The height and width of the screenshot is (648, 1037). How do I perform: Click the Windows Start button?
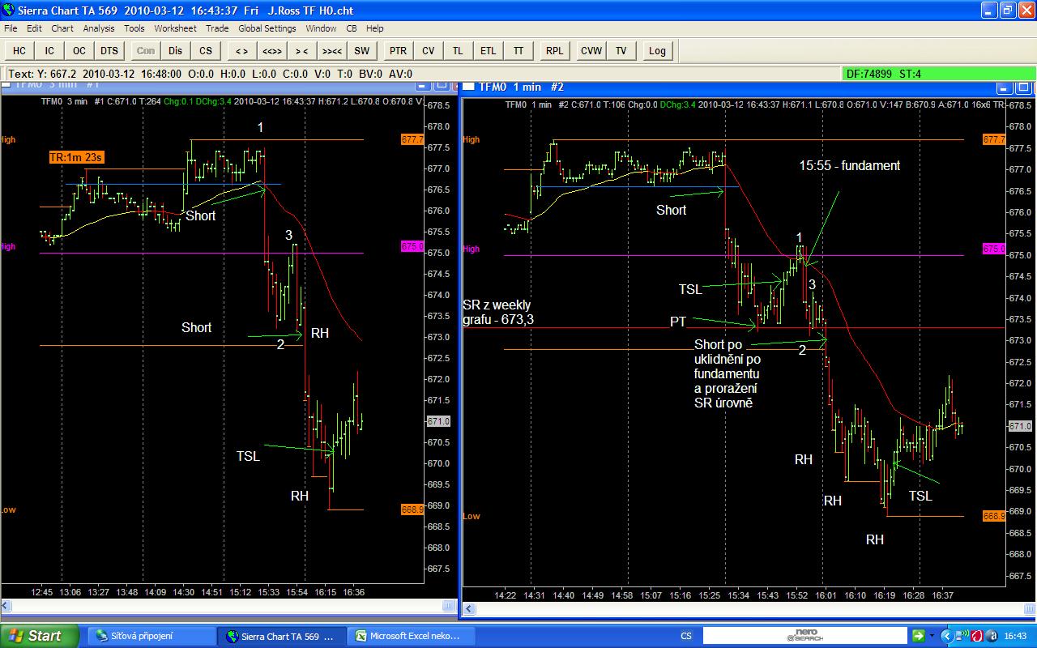39,636
